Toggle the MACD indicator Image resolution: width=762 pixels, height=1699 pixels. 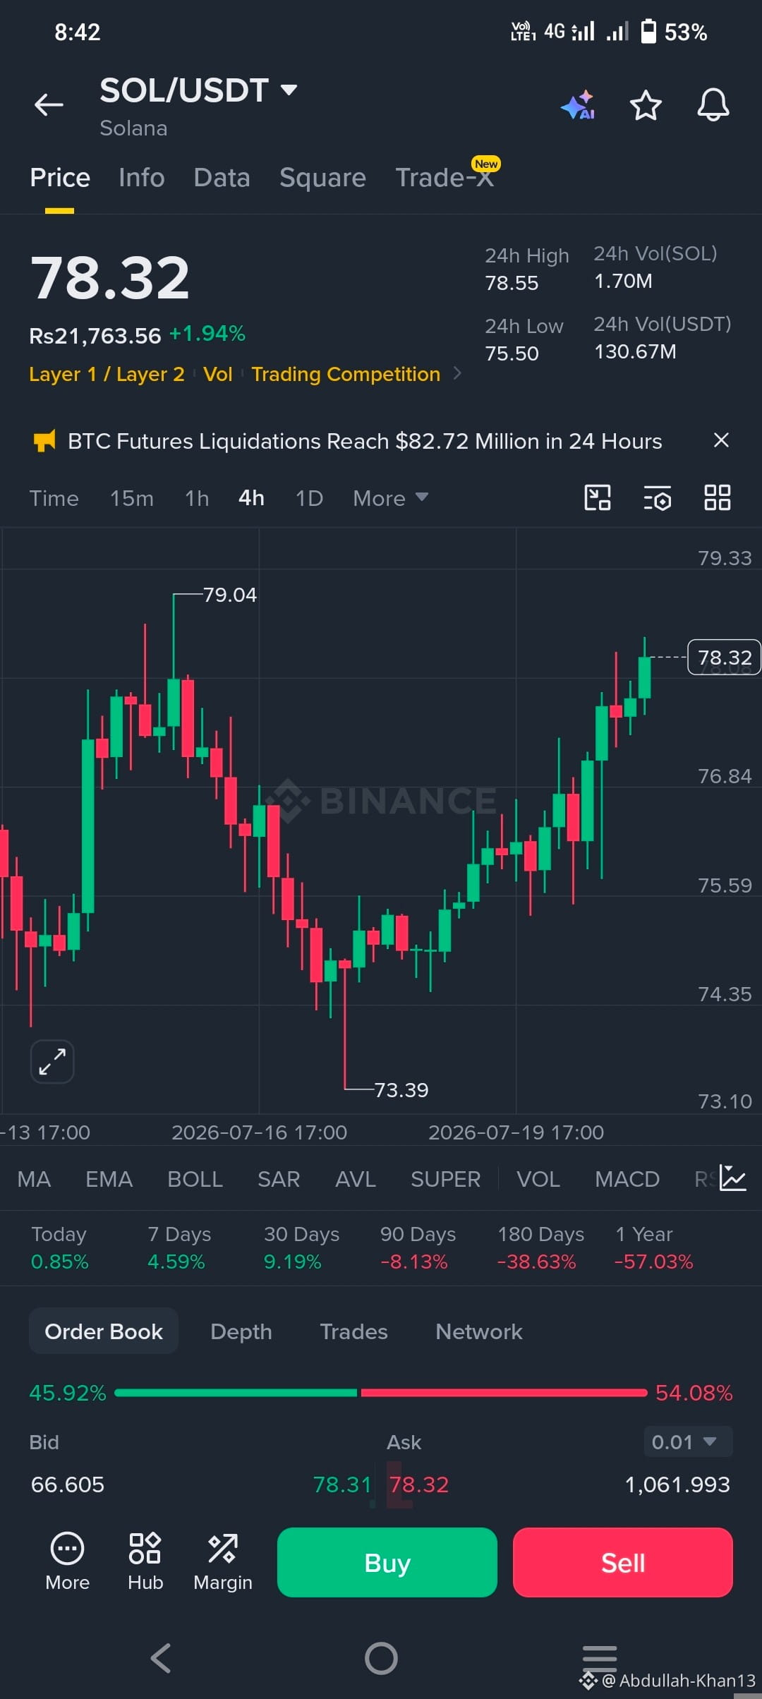pyautogui.click(x=627, y=1179)
